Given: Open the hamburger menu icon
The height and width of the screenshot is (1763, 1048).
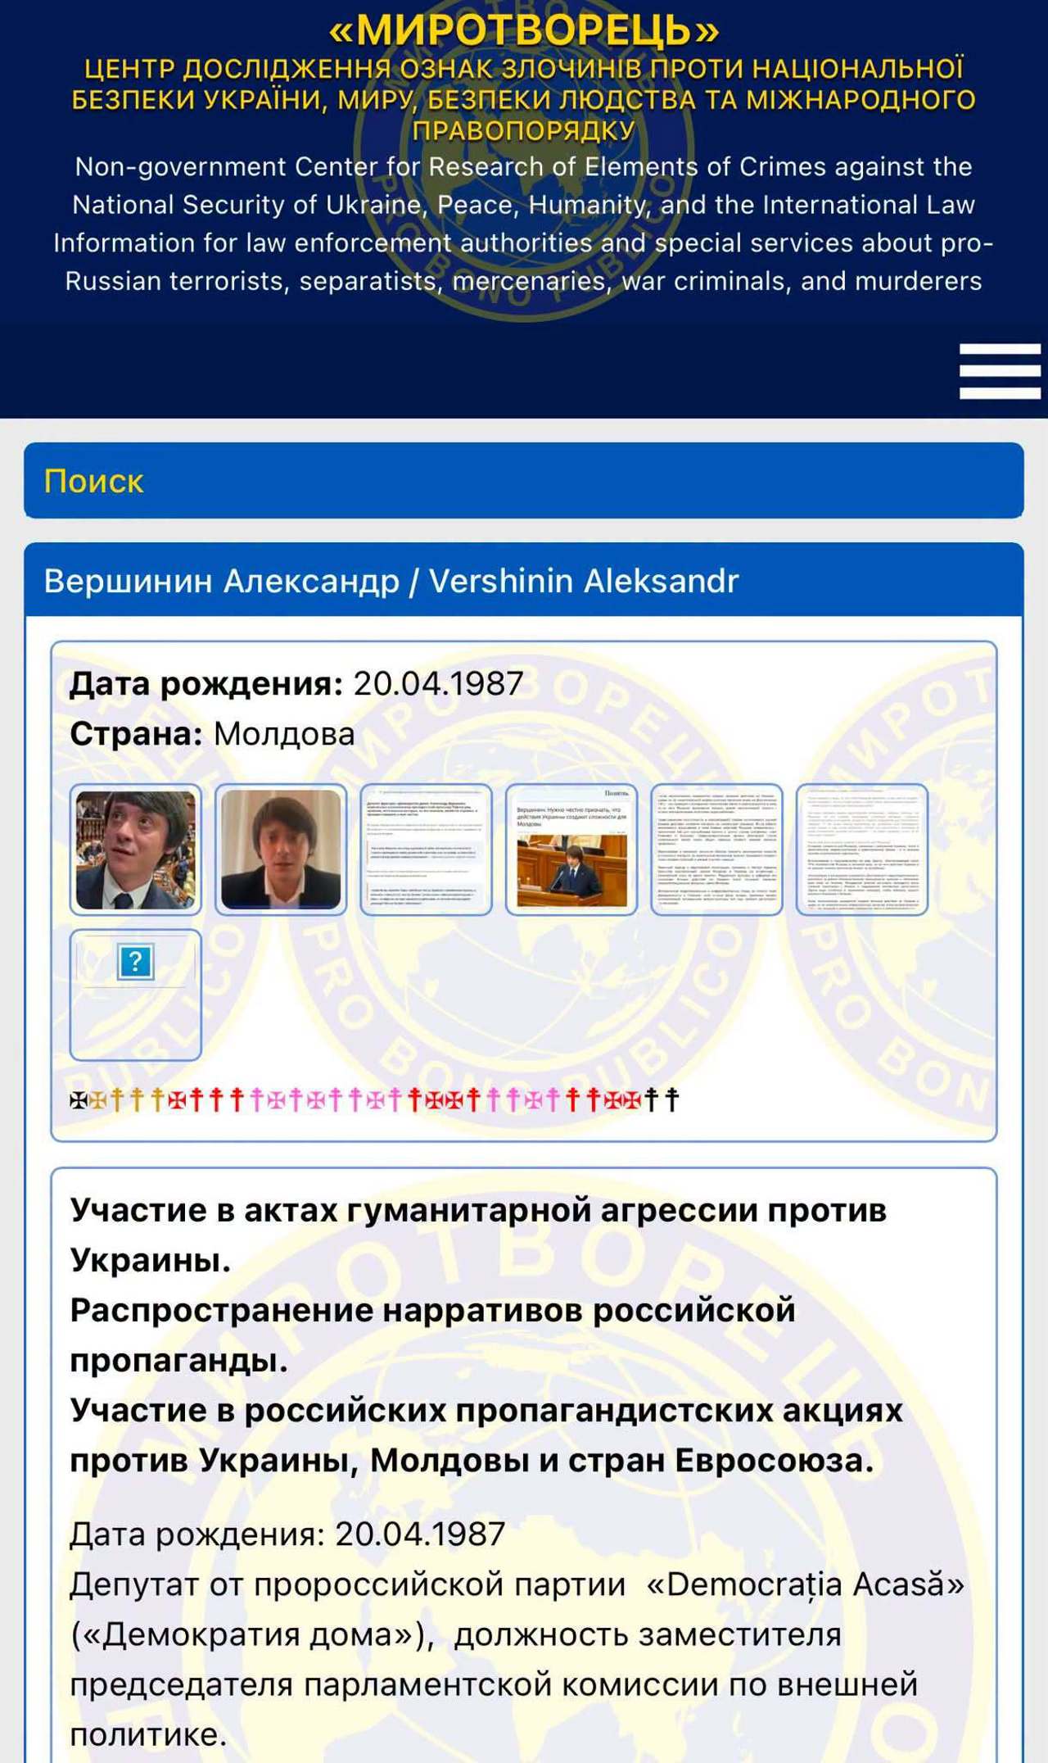Looking at the screenshot, I should click(1000, 371).
